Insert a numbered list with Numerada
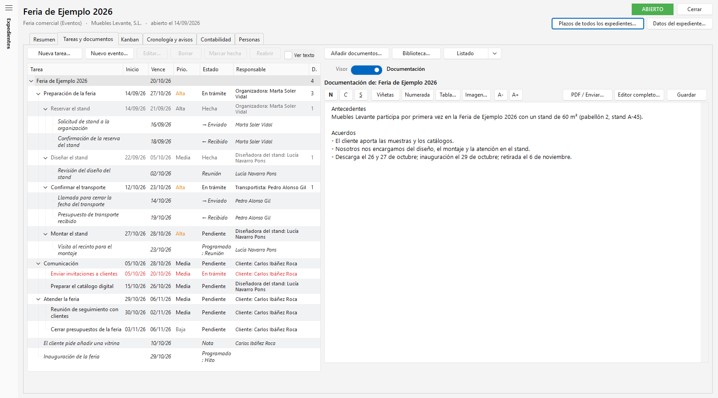The width and height of the screenshot is (718, 398). pyautogui.click(x=417, y=95)
